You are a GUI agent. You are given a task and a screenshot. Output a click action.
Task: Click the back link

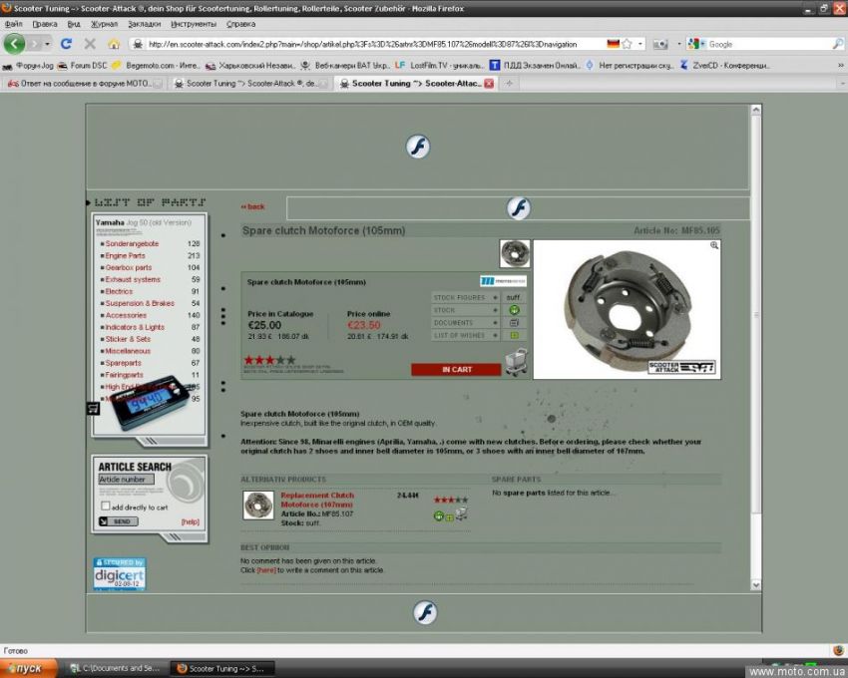[252, 206]
